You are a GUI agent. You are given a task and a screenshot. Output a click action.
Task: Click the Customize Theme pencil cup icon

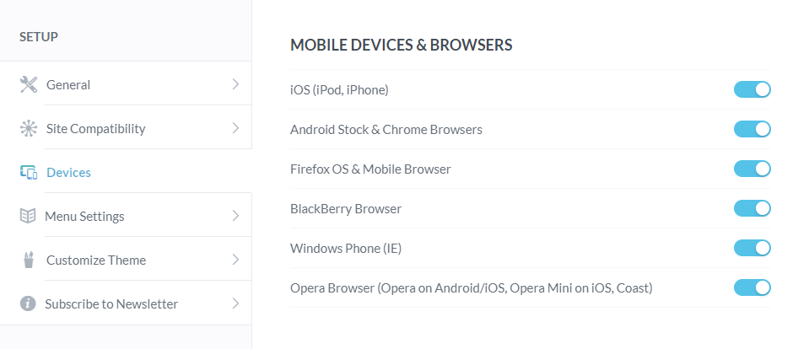(29, 260)
